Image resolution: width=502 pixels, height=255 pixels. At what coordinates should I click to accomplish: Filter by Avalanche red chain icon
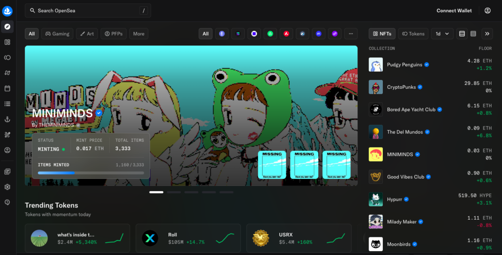coord(286,34)
